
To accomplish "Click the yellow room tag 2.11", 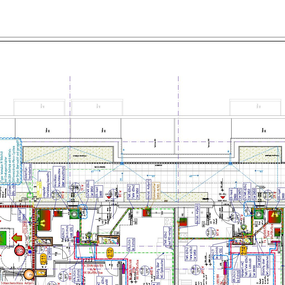I will coord(44,259).
